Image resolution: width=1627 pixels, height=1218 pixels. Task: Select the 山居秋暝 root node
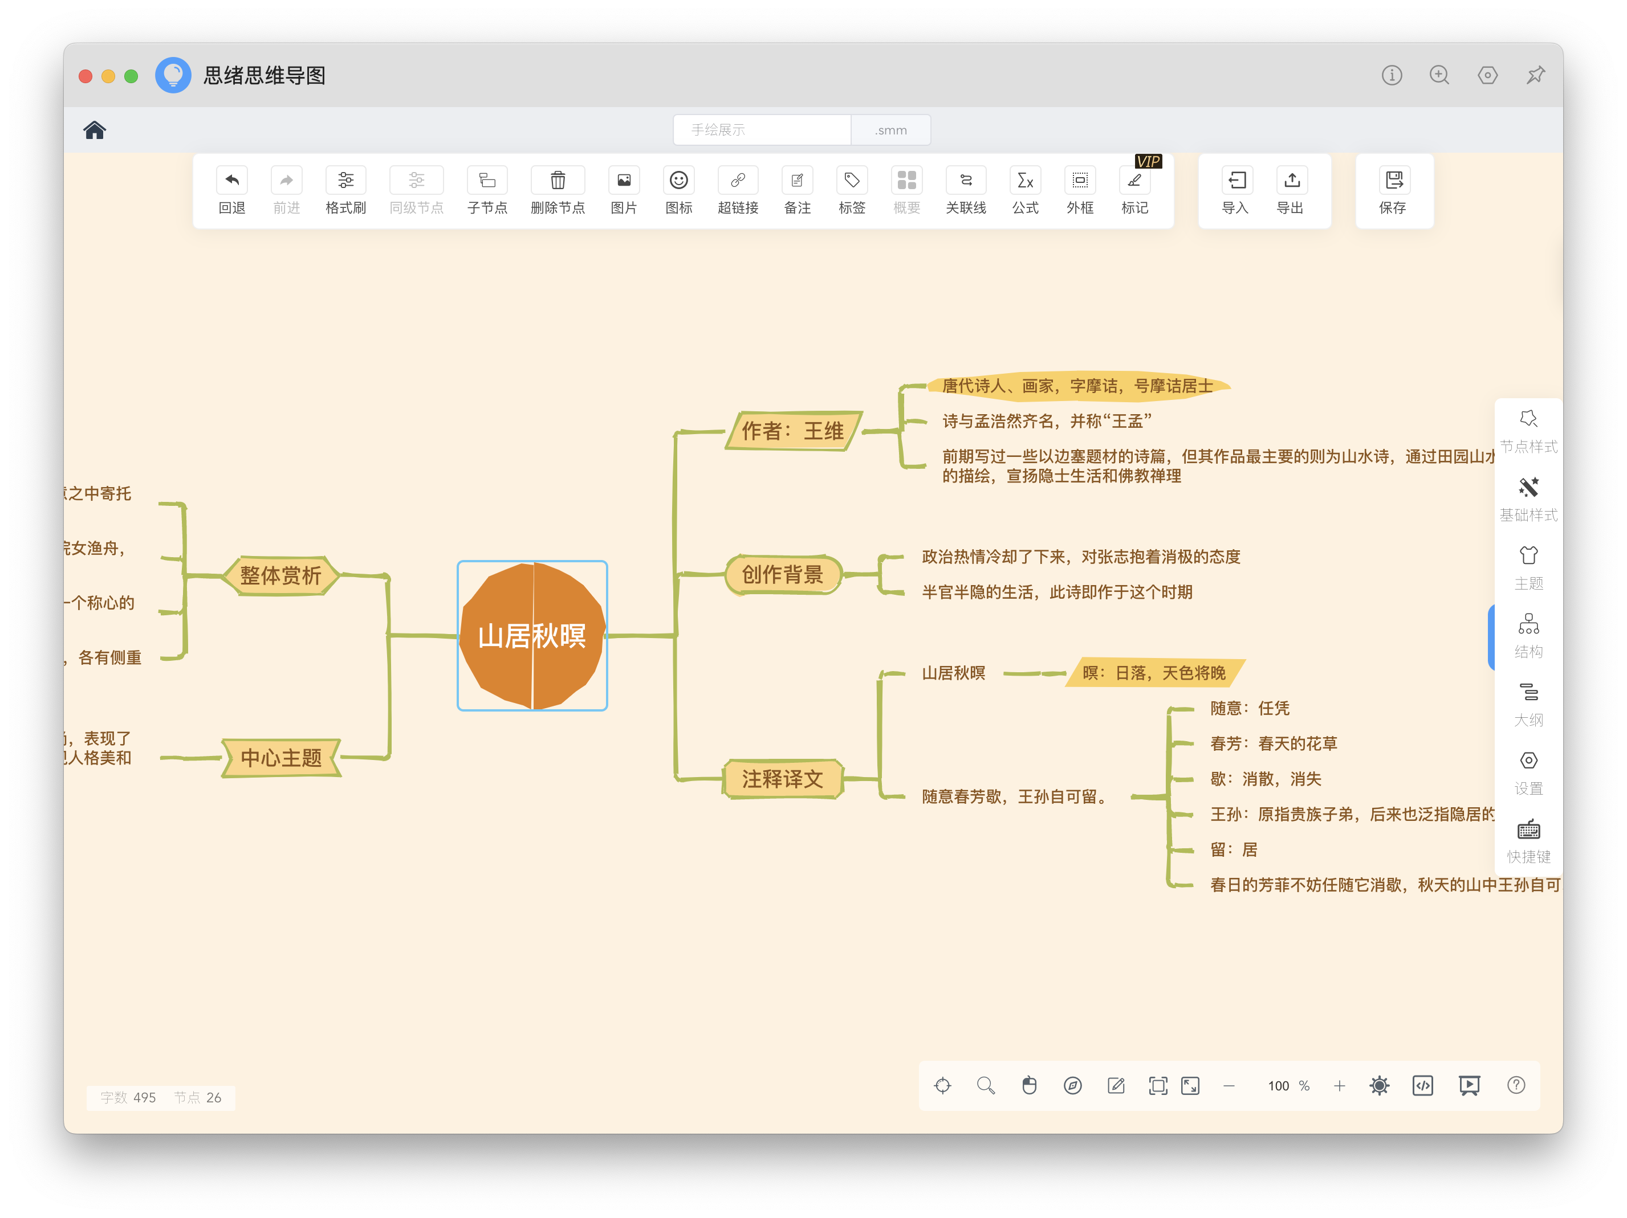(532, 636)
